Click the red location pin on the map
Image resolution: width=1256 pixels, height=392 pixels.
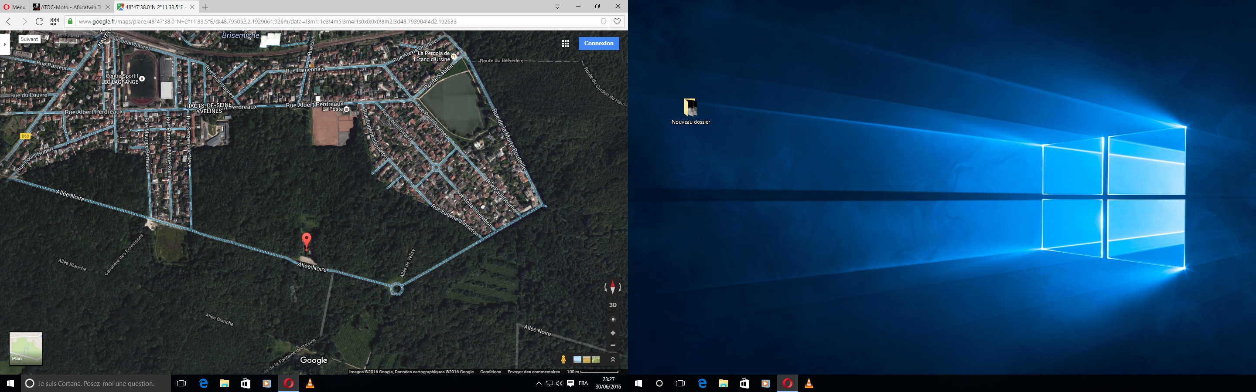coord(307,242)
